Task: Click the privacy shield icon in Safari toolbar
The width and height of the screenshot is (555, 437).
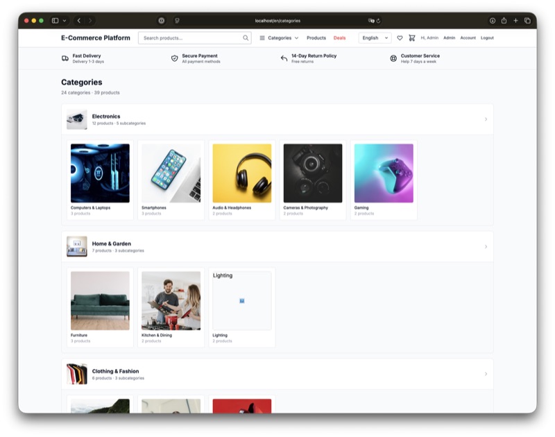Action: [x=162, y=21]
